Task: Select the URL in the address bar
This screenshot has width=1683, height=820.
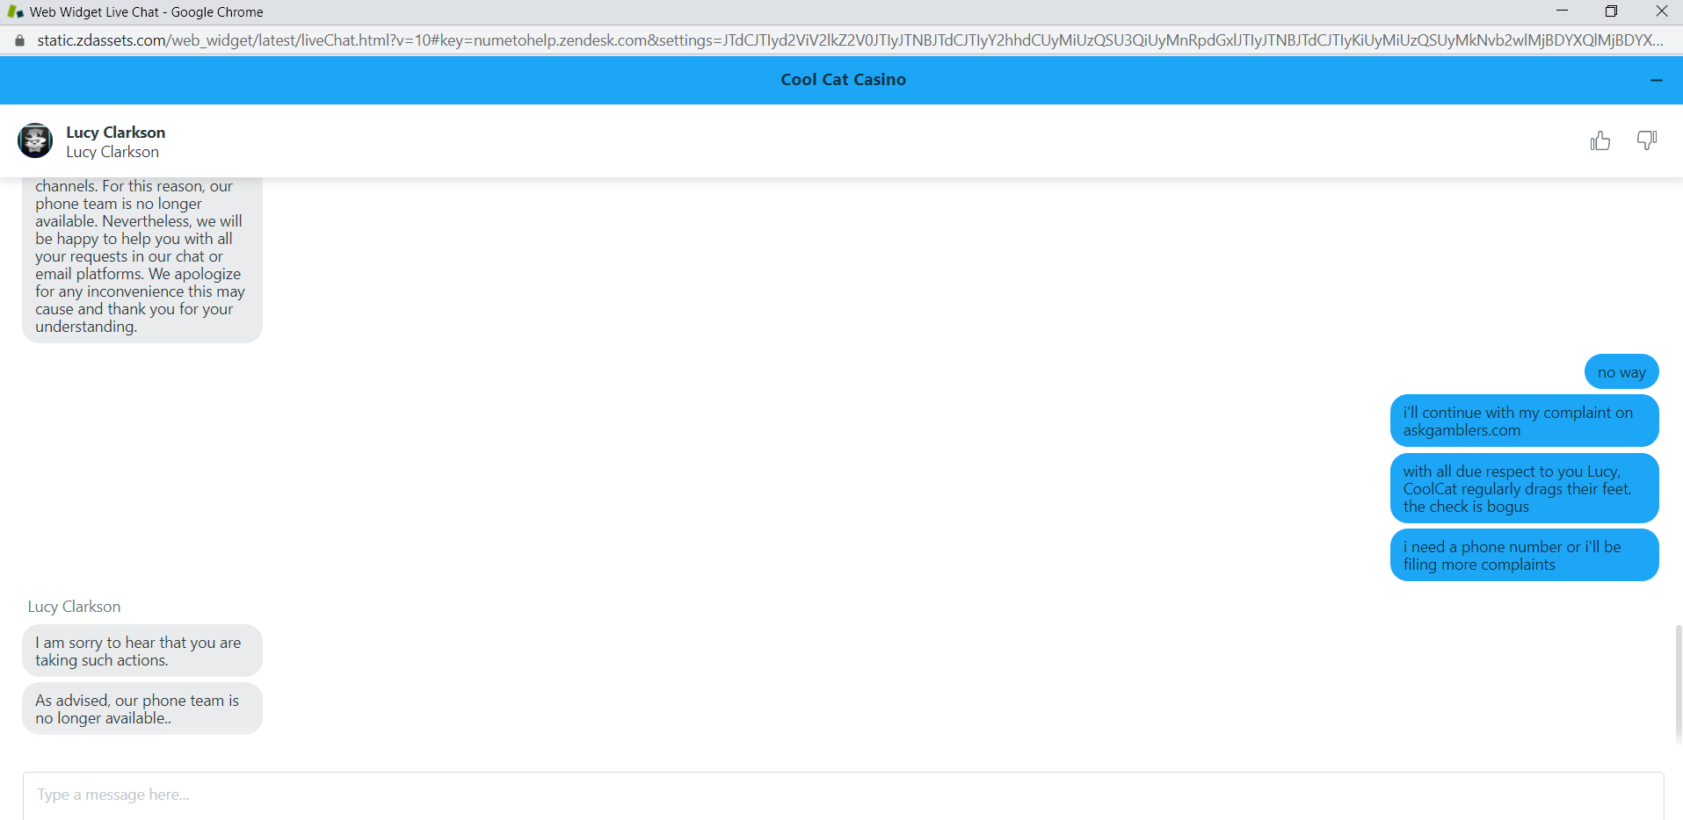Action: click(850, 40)
